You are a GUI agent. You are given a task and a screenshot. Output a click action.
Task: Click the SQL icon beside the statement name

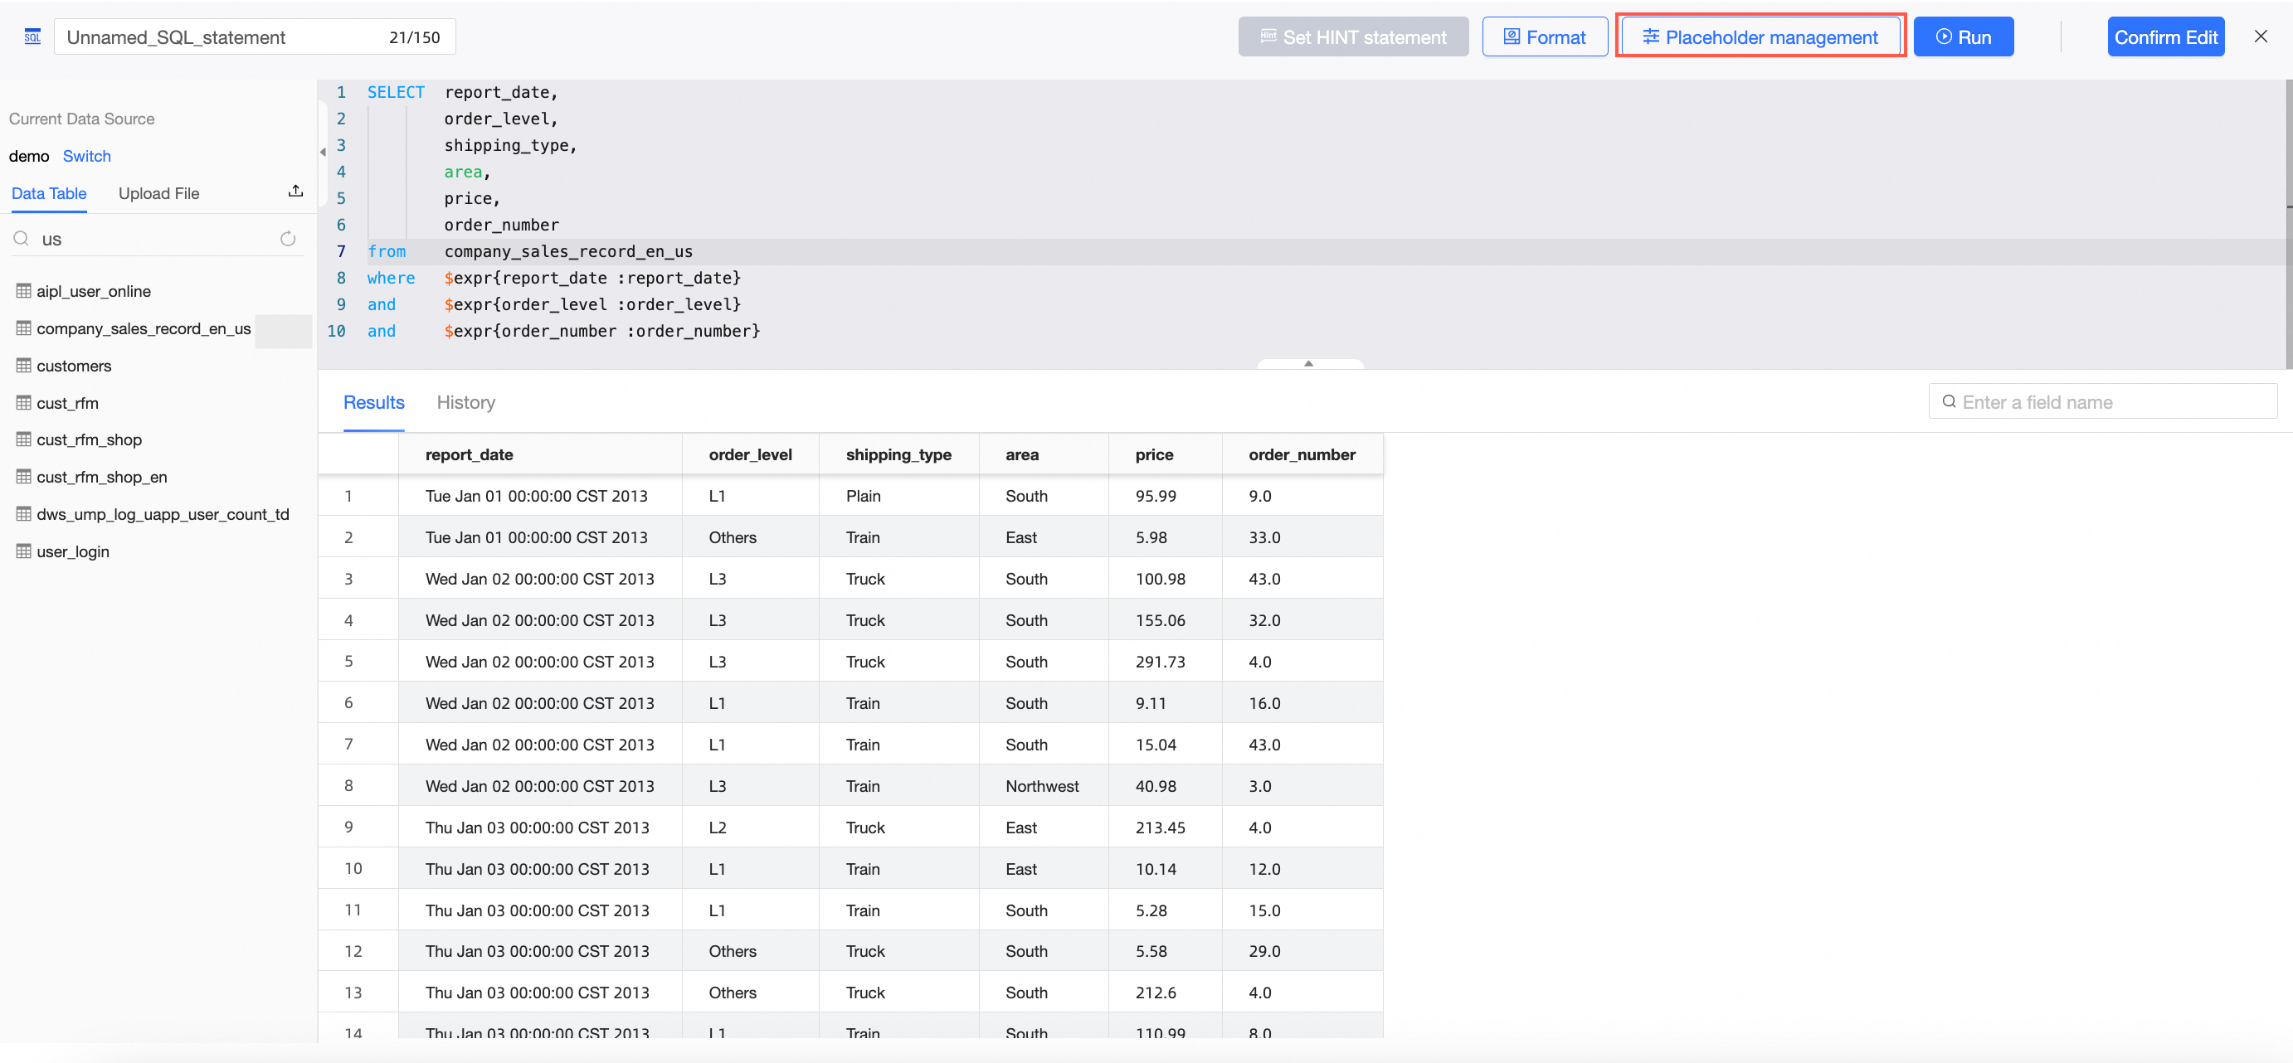[x=33, y=36]
